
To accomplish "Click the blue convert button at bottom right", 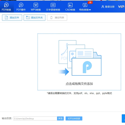I will click(x=123, y=118).
